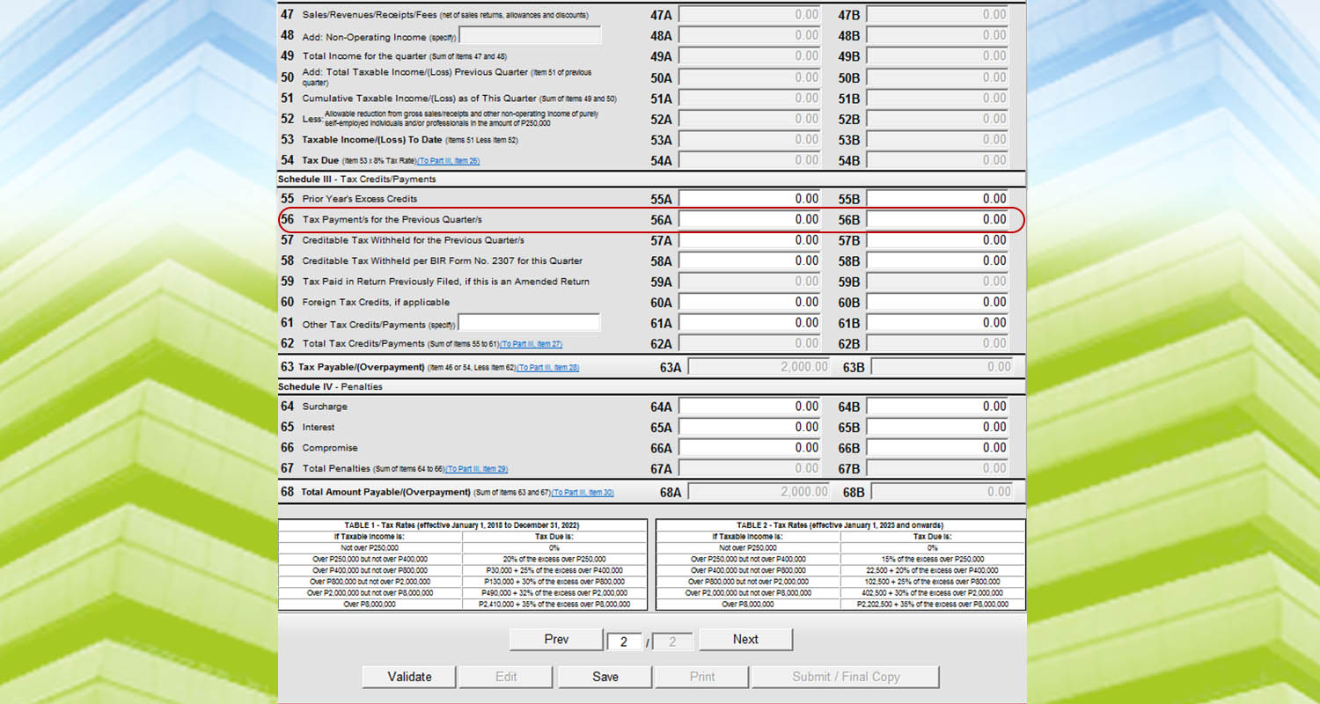
Task: Click field 54A Tax Due
Action: (x=751, y=160)
